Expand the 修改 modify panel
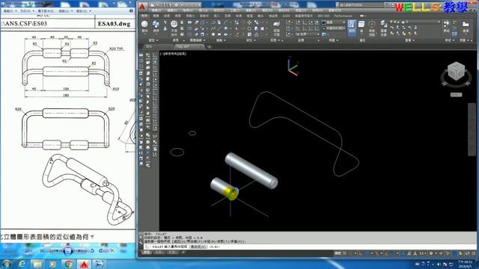Image resolution: width=479 pixels, height=269 pixels. coord(251,40)
